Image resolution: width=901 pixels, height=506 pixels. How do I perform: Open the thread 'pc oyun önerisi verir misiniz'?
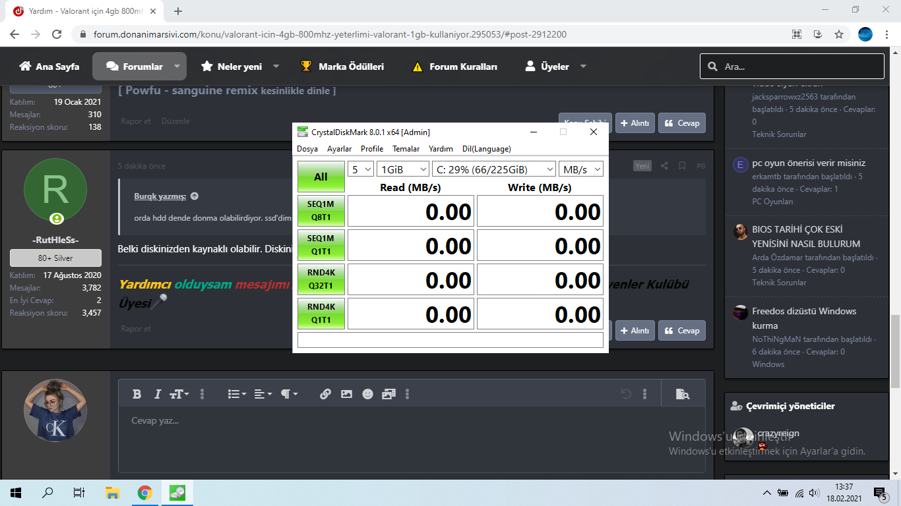(809, 163)
